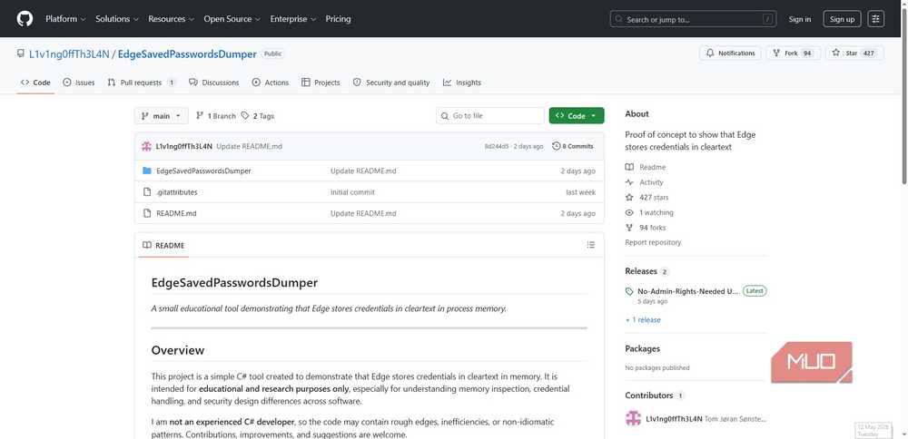
Task: Open contributor L1v1ng0ffTh3L4N avatar
Action: coord(633,419)
